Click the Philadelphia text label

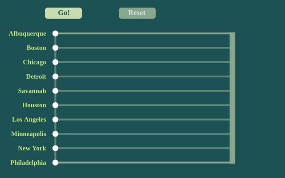[x=28, y=162]
